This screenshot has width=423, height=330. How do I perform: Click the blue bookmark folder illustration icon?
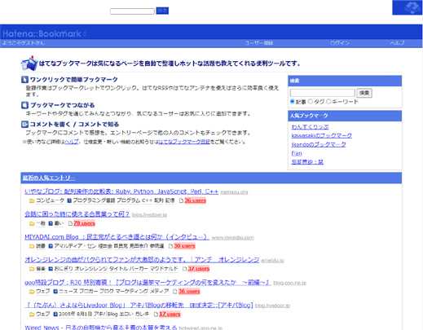29,64
